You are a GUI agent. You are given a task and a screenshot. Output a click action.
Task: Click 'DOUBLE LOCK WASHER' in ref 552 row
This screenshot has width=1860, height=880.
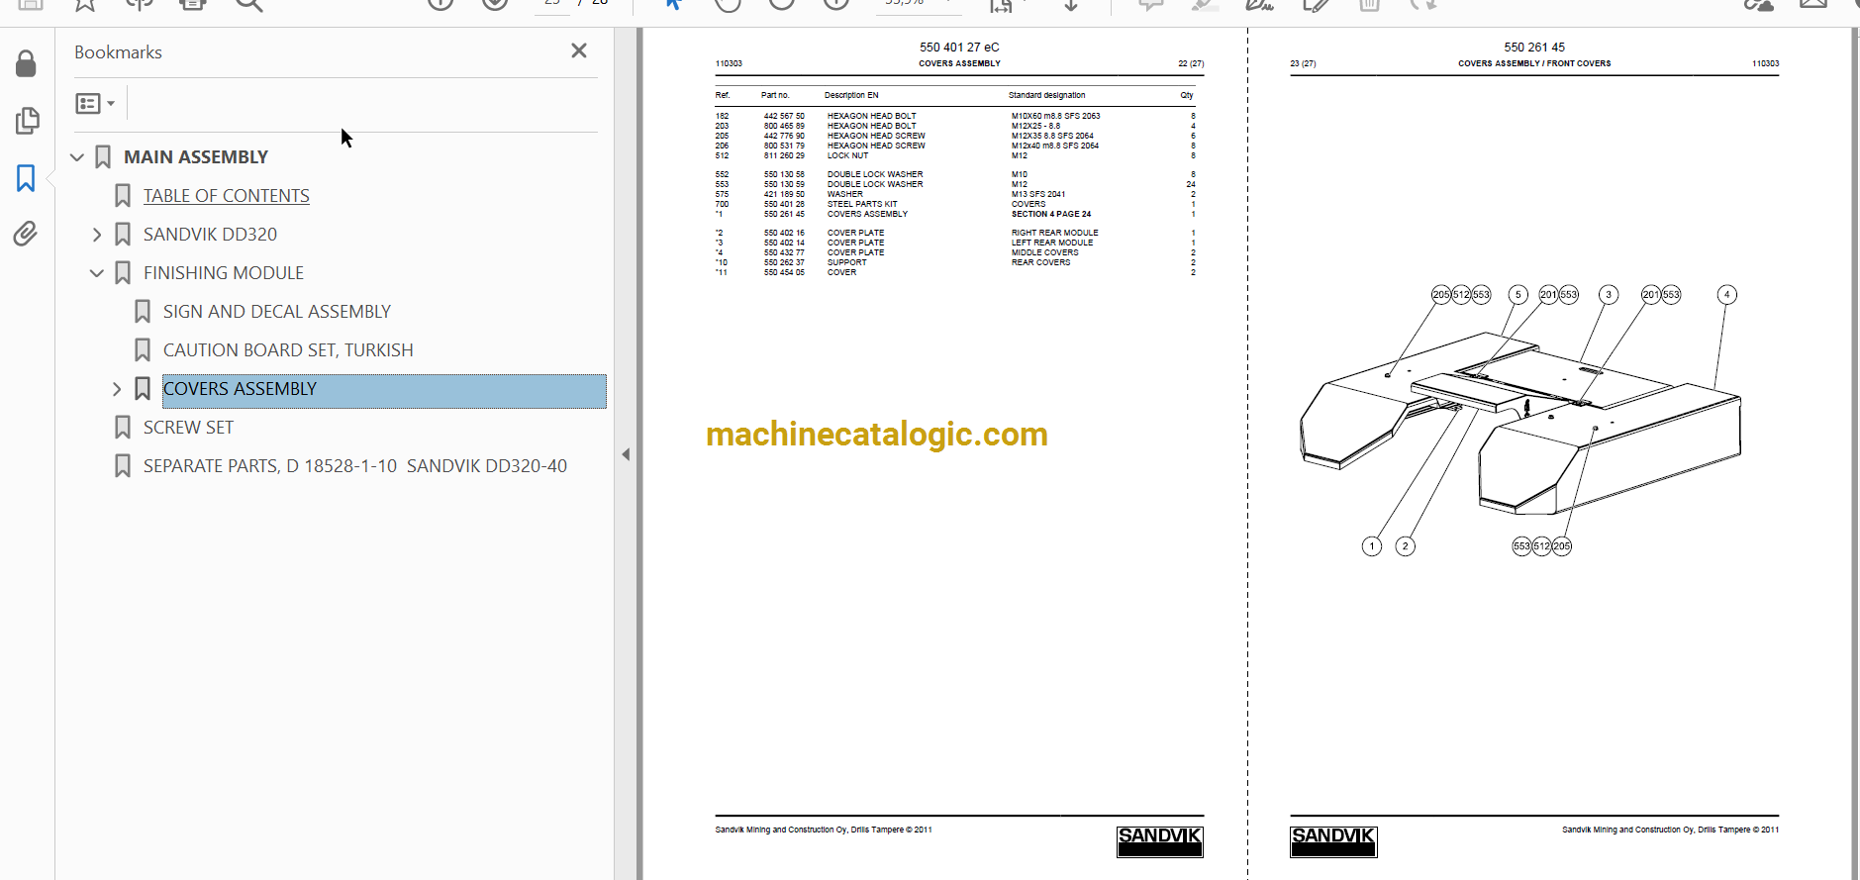[x=875, y=175]
